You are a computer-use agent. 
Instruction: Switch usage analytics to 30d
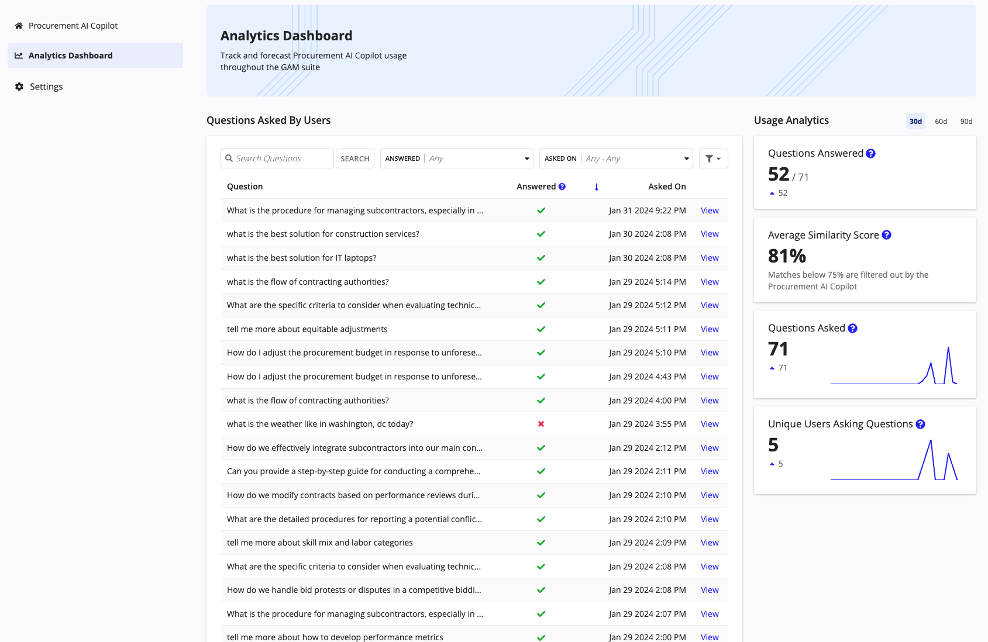click(x=915, y=122)
